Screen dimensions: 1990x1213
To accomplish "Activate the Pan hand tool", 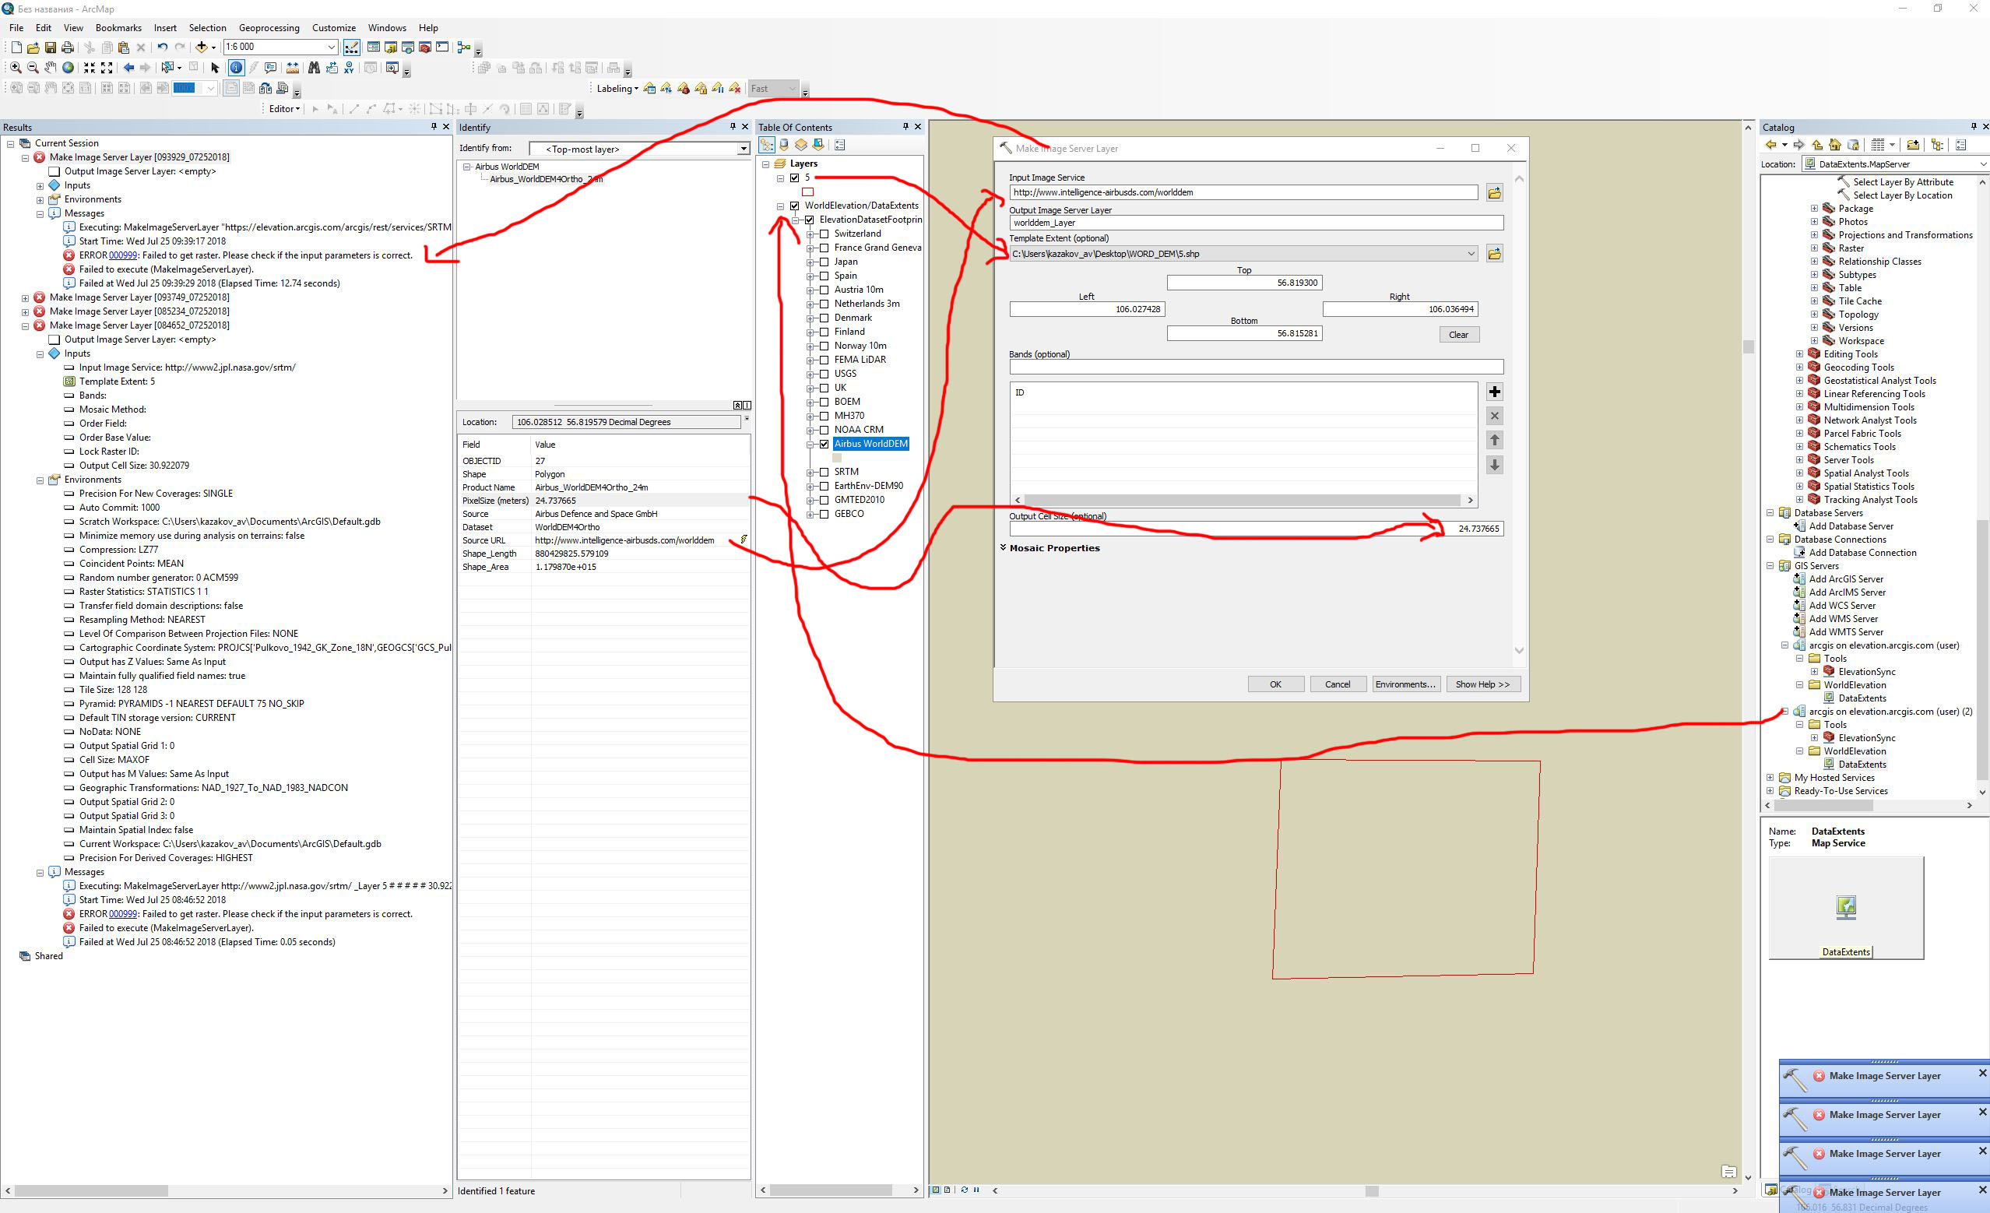I will (x=50, y=68).
